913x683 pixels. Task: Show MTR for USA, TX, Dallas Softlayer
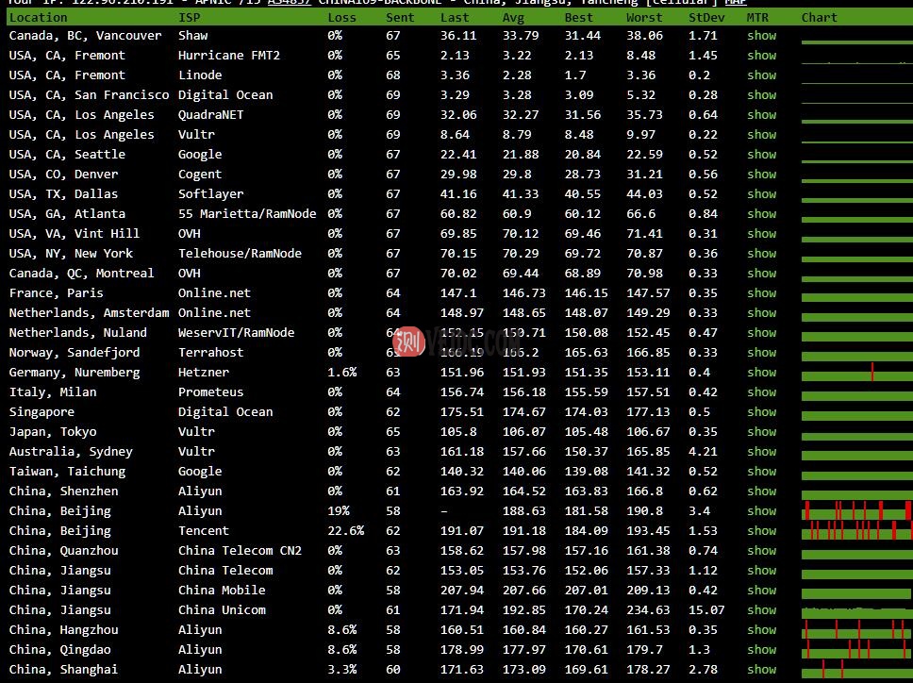(x=761, y=193)
